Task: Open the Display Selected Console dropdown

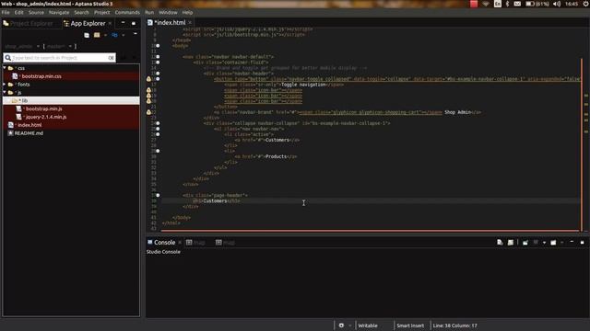Action: (544, 243)
